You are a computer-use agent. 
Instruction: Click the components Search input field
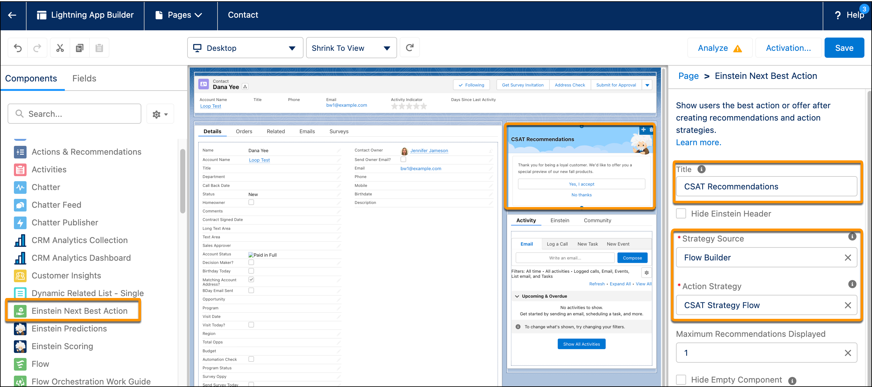[75, 114]
